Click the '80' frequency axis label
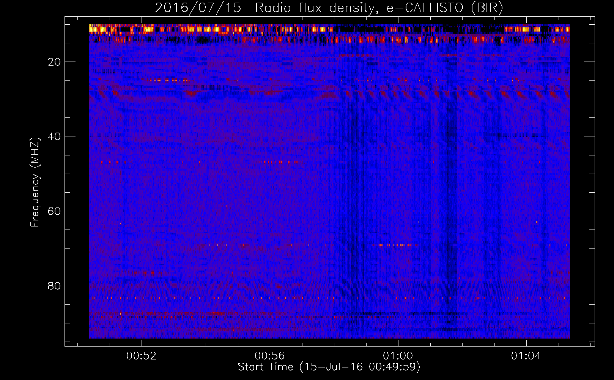The image size is (614, 380). [54, 286]
